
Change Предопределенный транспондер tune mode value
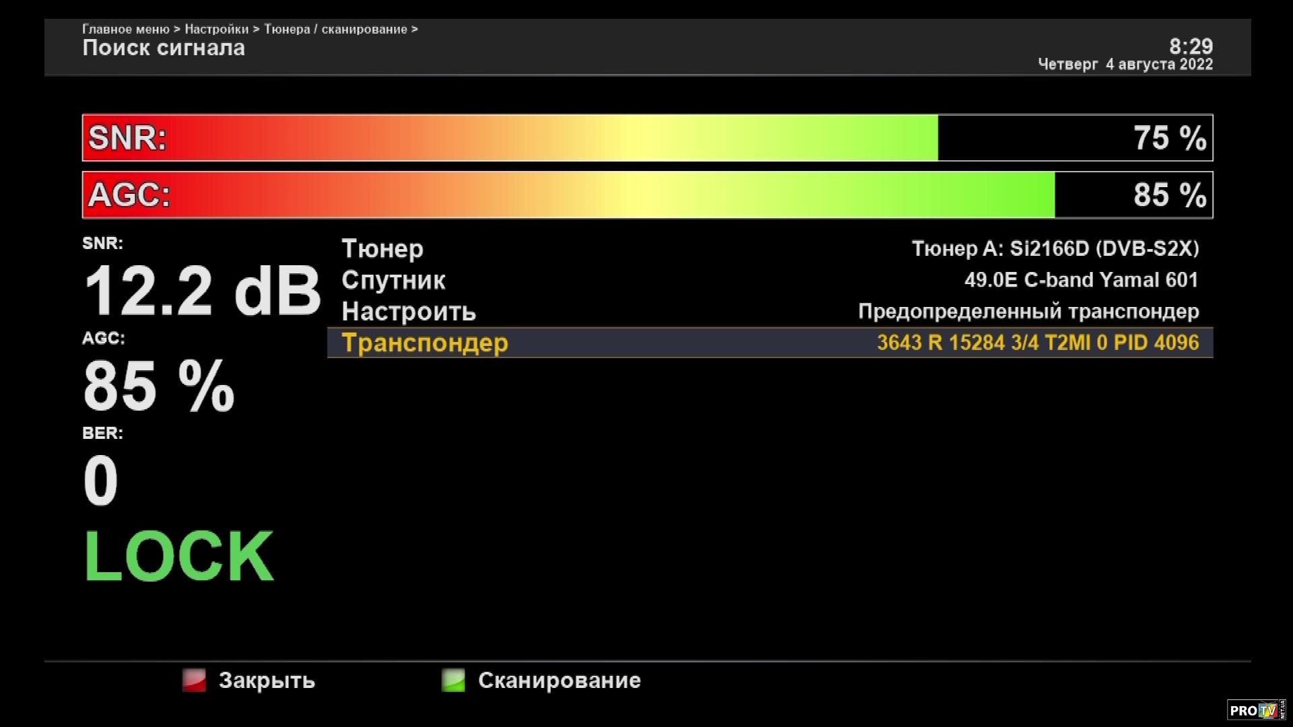(1028, 312)
